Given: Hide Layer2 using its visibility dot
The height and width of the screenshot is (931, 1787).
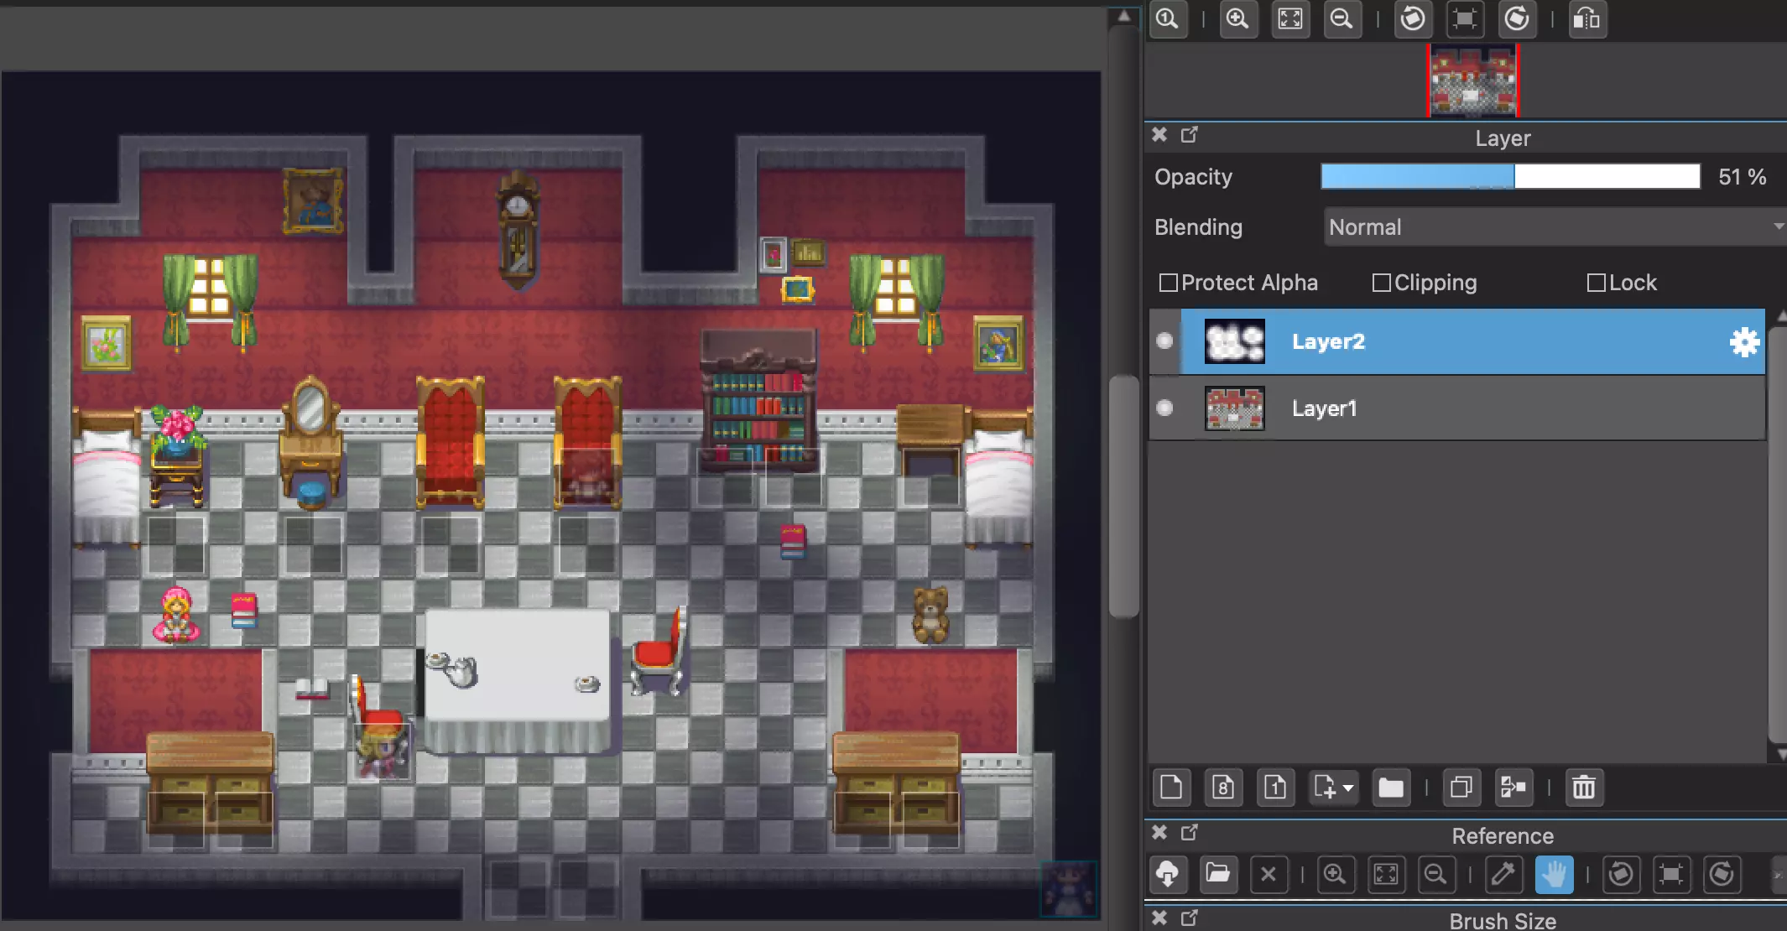Looking at the screenshot, I should click(1164, 341).
